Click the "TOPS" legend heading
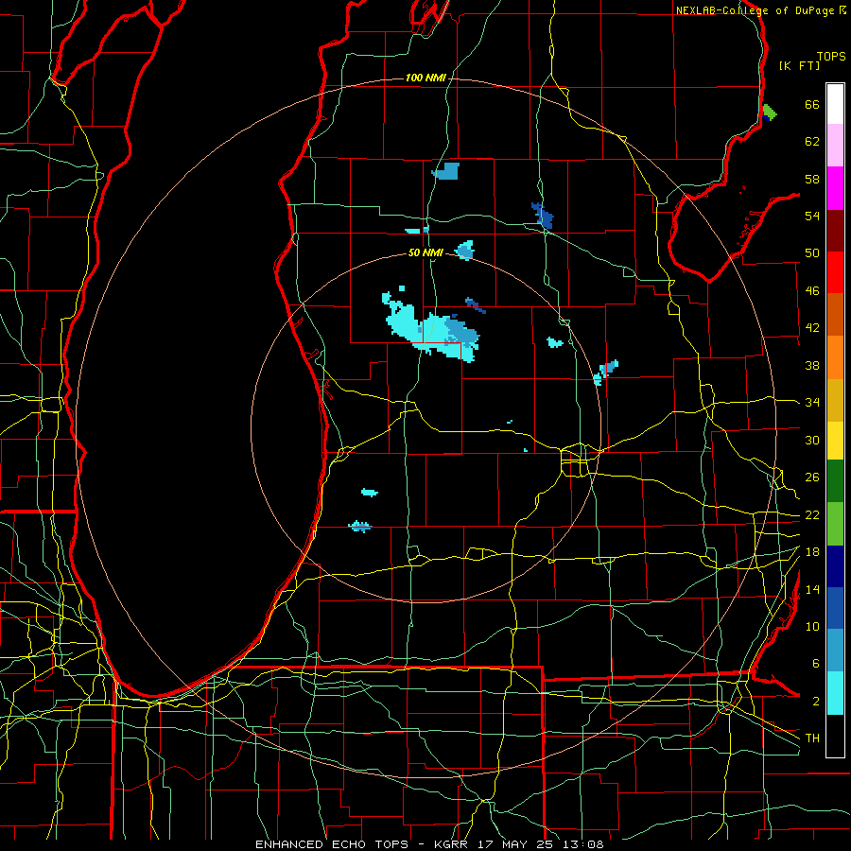This screenshot has height=851, width=851. coord(831,57)
